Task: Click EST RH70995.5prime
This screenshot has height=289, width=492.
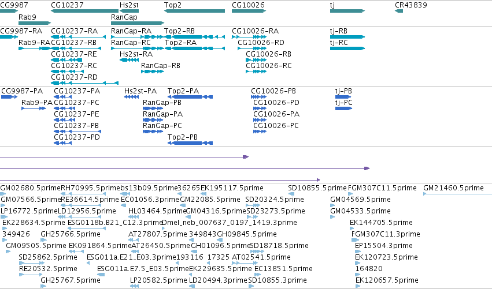Action: coord(83,194)
